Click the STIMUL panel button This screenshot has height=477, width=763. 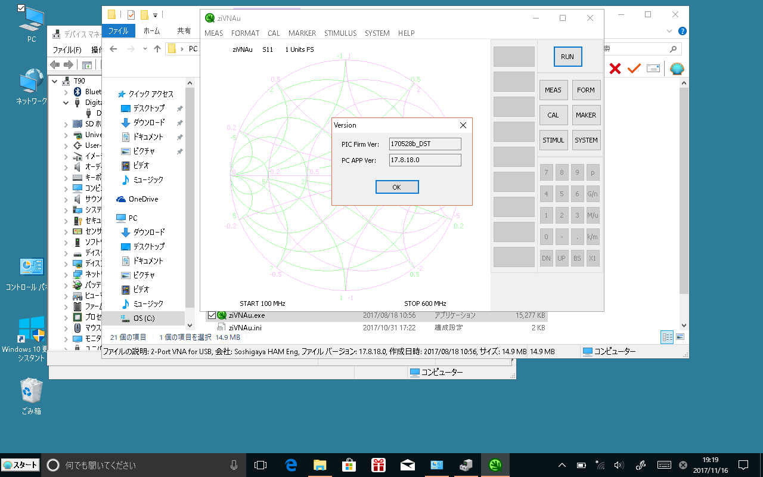point(553,140)
